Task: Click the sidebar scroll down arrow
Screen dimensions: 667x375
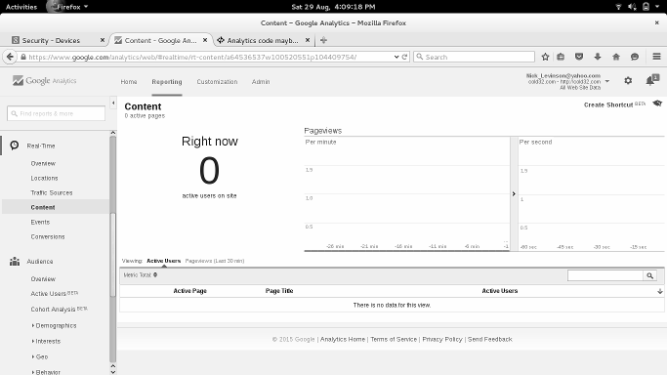Action: coord(112,372)
